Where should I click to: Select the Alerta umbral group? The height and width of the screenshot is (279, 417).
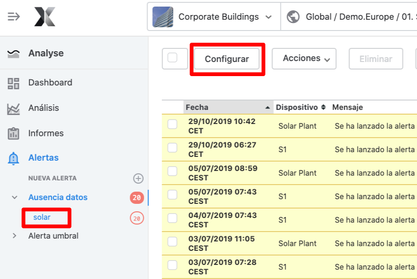click(x=54, y=236)
